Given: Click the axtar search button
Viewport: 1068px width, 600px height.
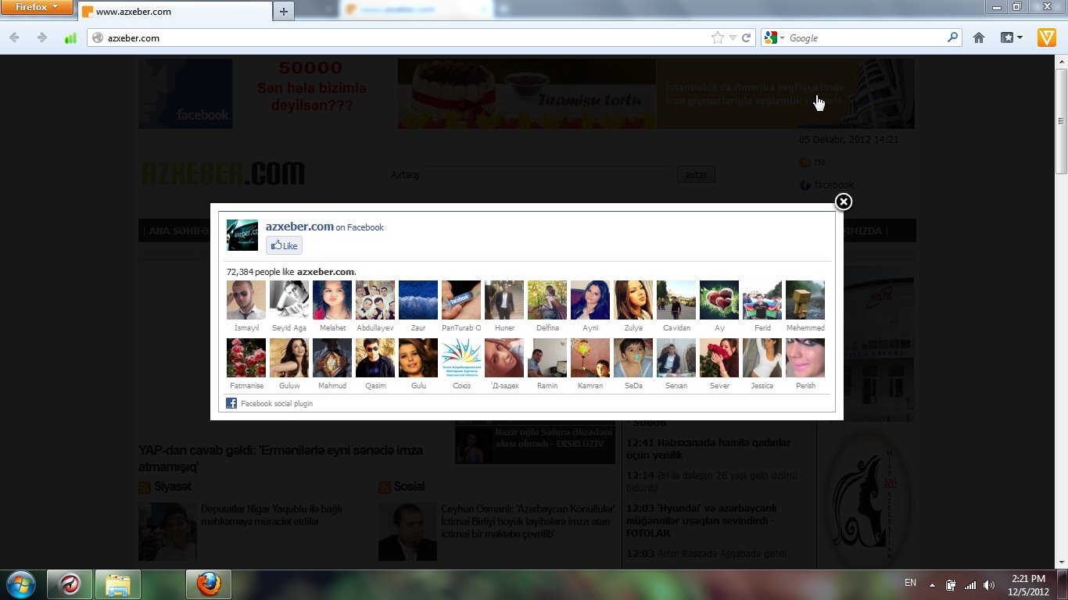Looking at the screenshot, I should click(696, 174).
